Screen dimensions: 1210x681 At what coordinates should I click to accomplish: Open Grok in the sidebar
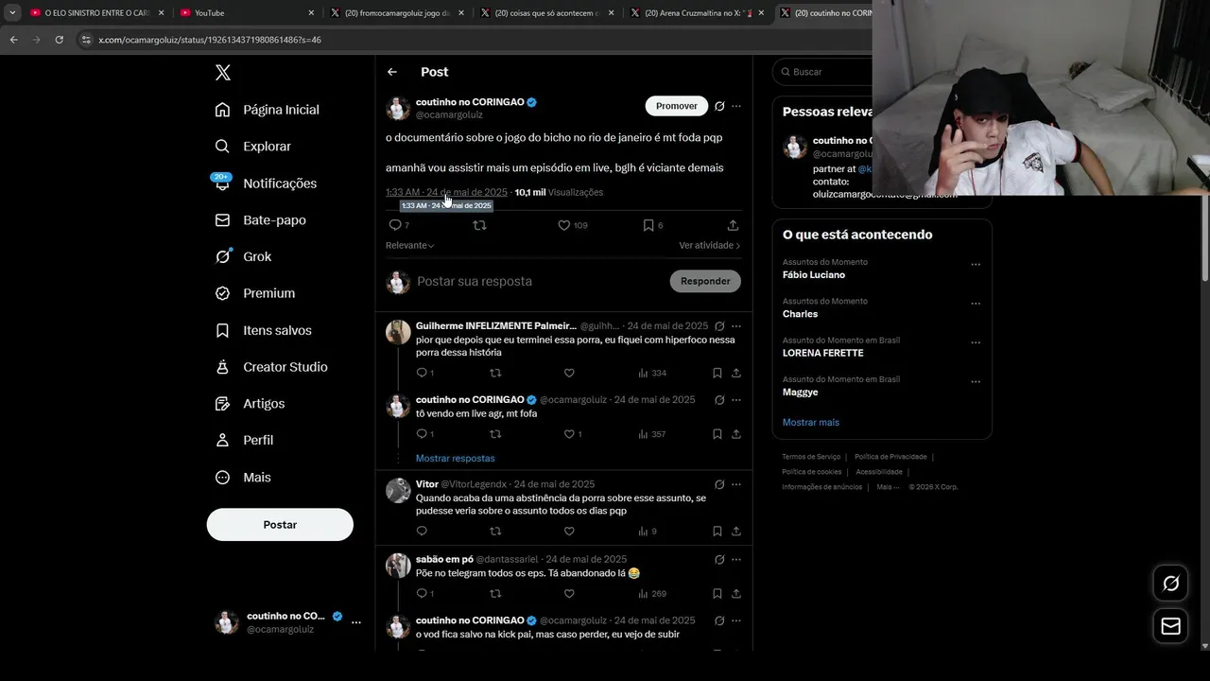244,256
